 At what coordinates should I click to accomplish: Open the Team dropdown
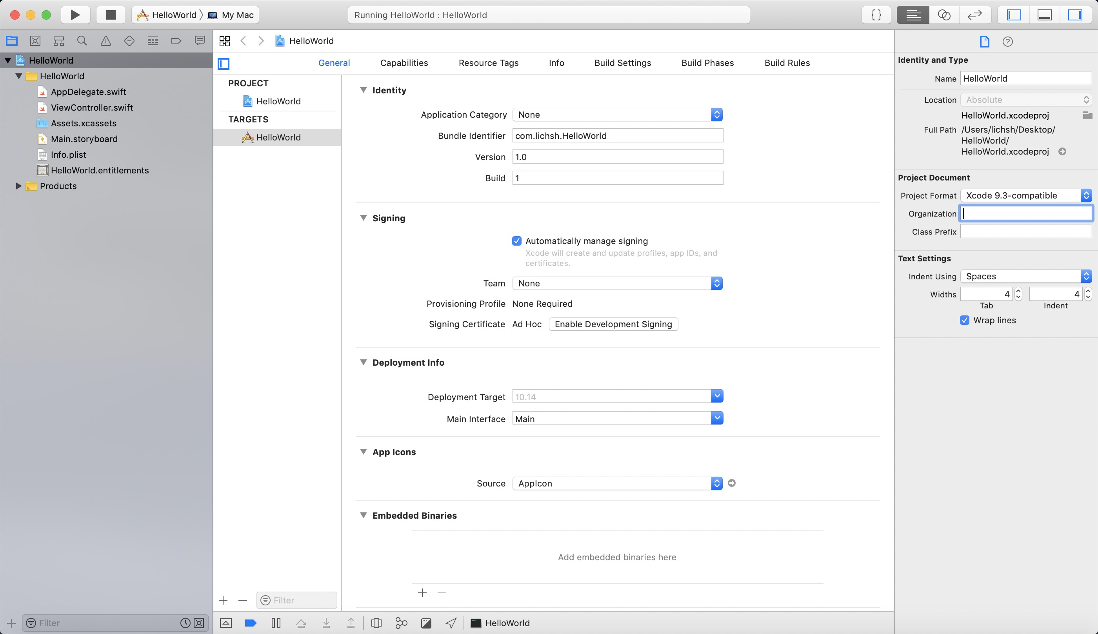pos(618,284)
